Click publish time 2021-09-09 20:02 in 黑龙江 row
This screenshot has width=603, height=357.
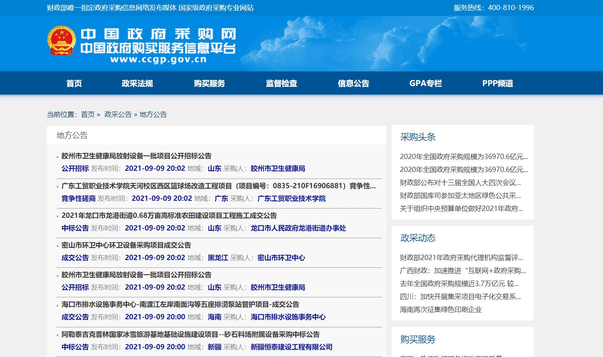pyautogui.click(x=155, y=258)
